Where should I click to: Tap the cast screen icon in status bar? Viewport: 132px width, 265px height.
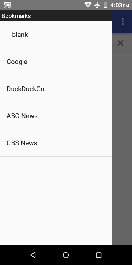pos(7,5)
